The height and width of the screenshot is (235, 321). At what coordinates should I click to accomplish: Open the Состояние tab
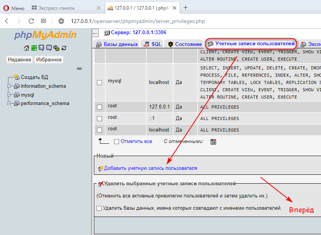pos(185,44)
